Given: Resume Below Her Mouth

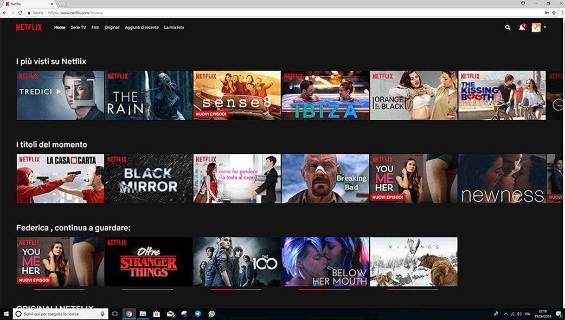Looking at the screenshot, I should click(x=325, y=262).
